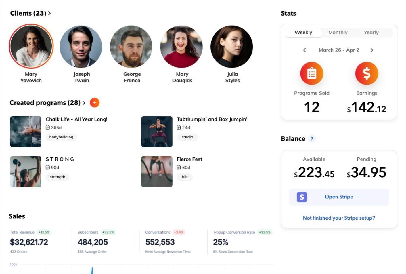Switch to the Weekly stats tab
406x274 pixels.
click(303, 33)
